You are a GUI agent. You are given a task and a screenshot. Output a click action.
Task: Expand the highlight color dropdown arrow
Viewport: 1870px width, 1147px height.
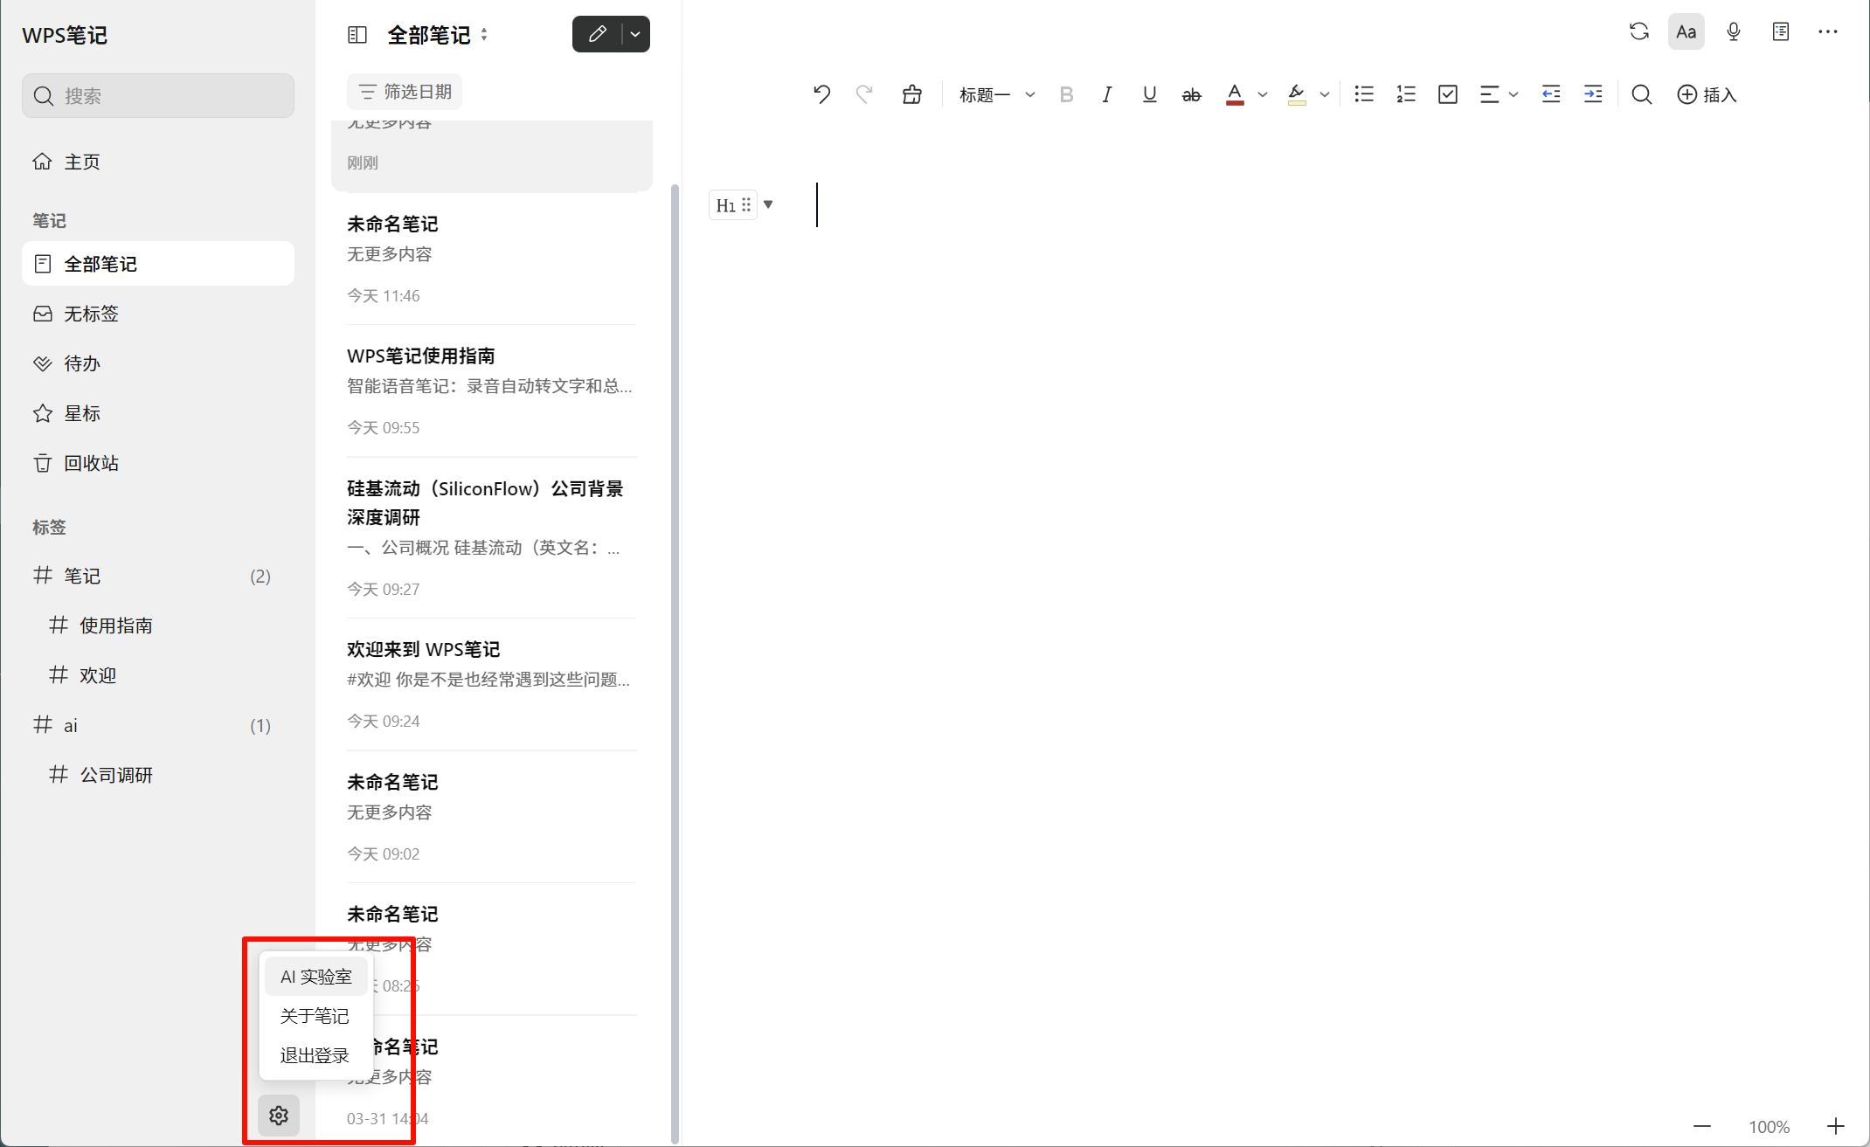tap(1325, 94)
